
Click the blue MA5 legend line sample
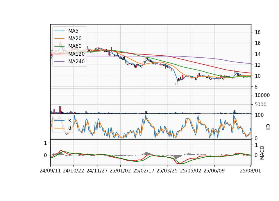59,31
